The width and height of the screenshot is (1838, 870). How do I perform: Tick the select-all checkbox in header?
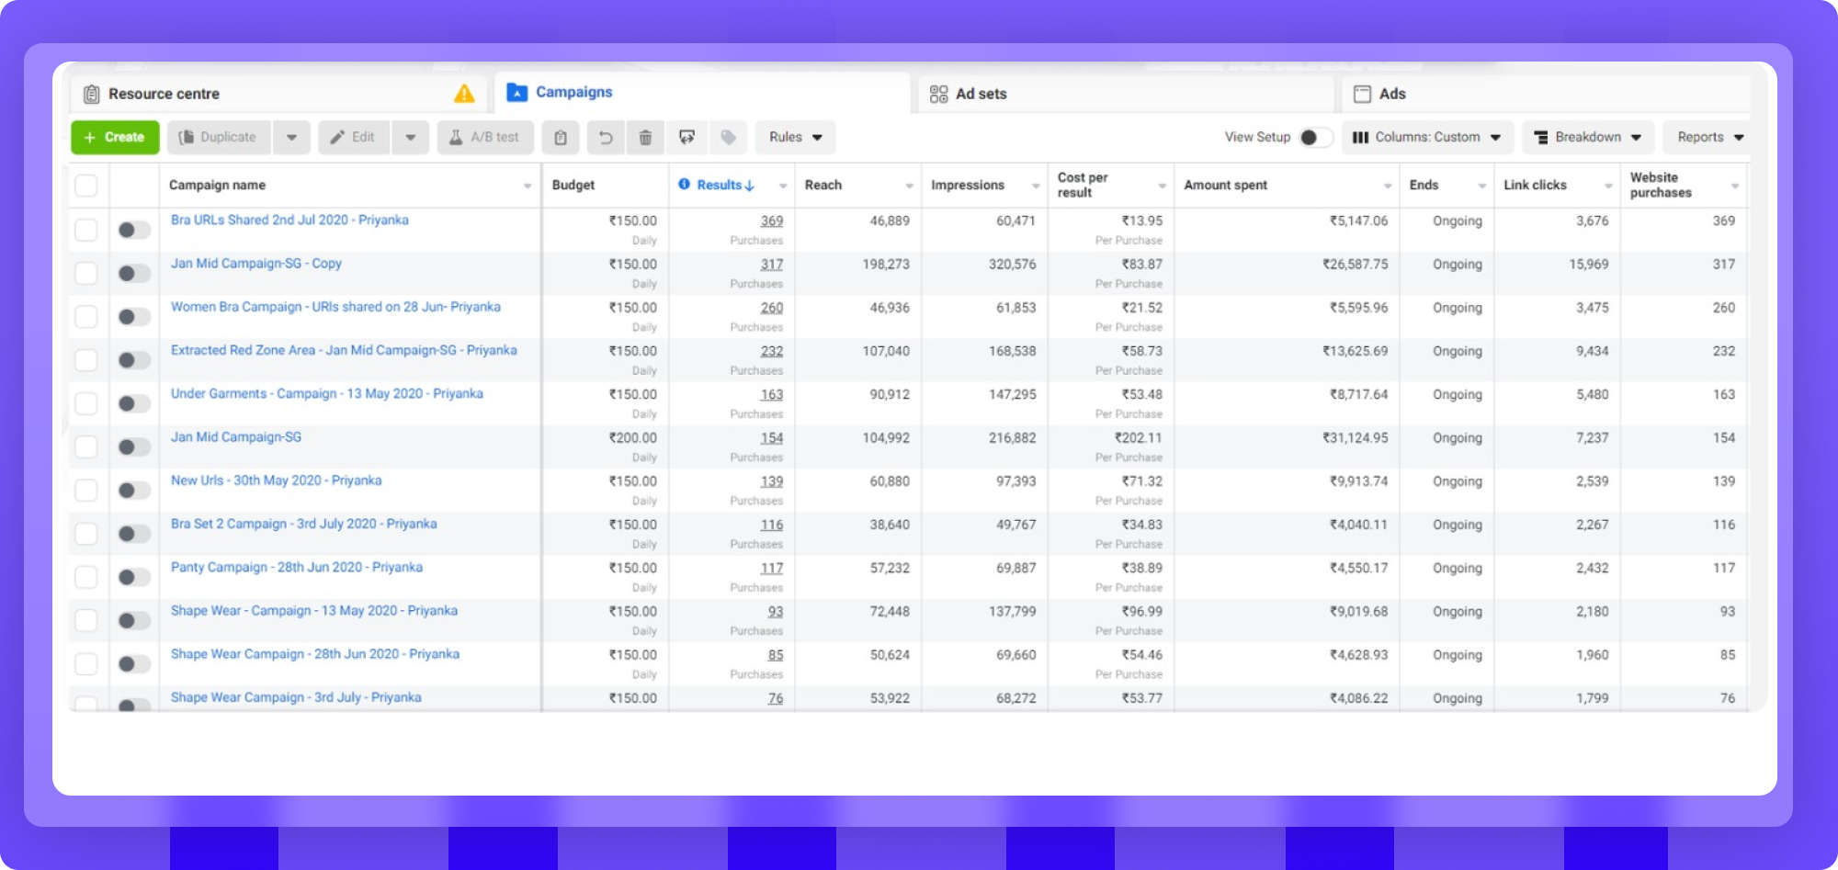pos(86,186)
